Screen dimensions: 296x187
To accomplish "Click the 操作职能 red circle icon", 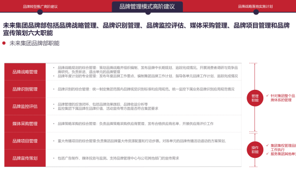I will [x=255, y=150].
